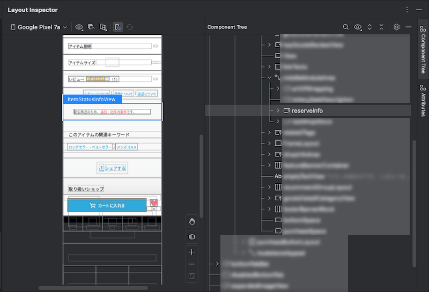This screenshot has height=292, width=429.
Task: Click the refresh layout icon
Action: 130,27
